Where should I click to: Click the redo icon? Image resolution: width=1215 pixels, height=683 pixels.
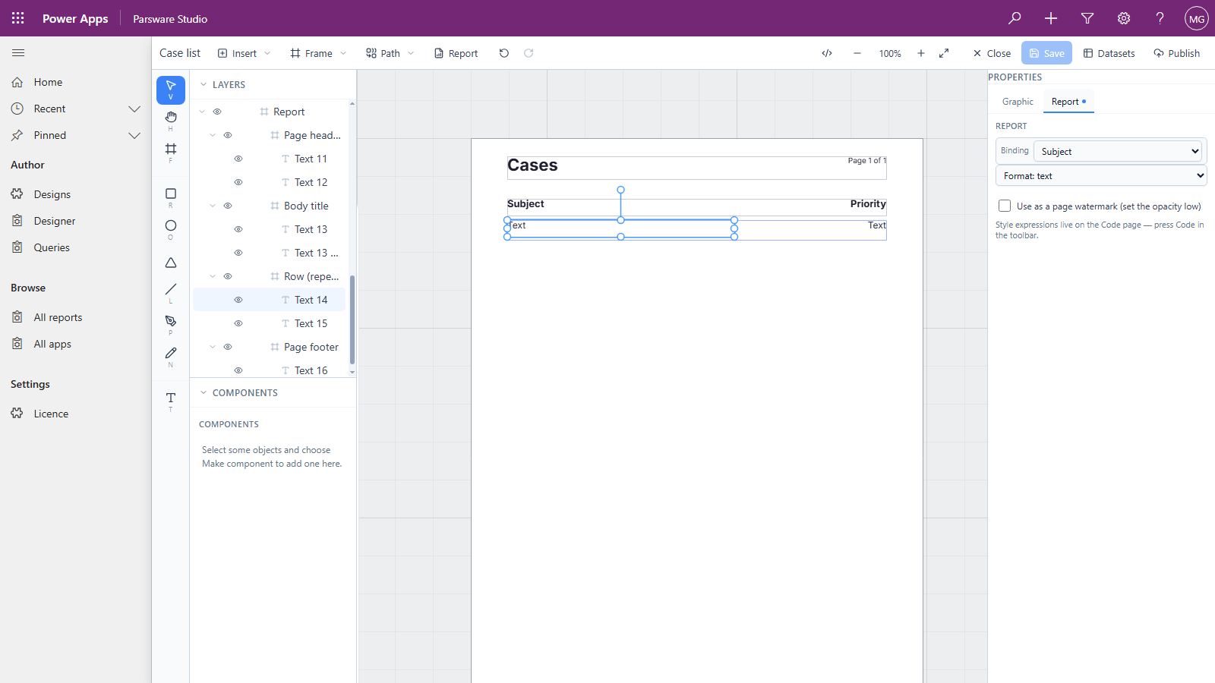tap(529, 53)
